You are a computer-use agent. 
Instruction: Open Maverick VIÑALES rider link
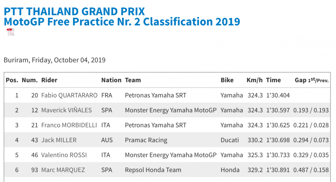pos(66,110)
